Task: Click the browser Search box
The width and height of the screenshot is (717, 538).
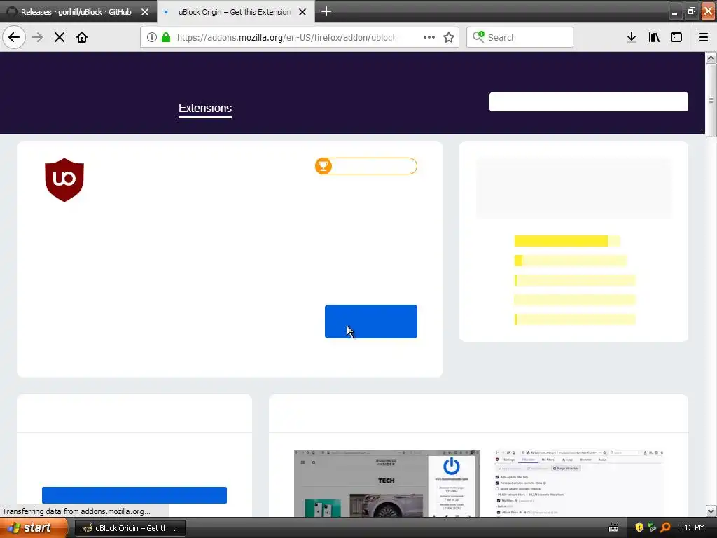Action: tap(520, 37)
